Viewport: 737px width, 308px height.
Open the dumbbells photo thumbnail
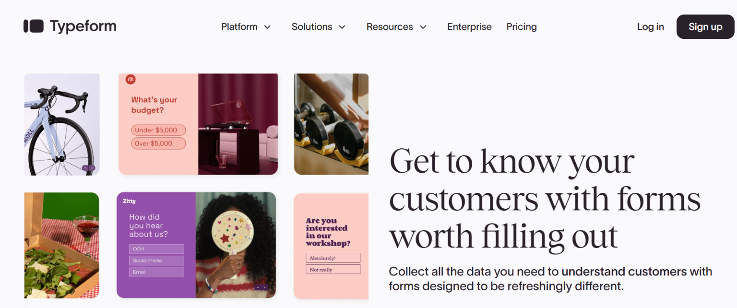331,124
